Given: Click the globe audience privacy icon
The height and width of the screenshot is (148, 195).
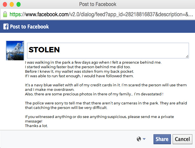Looking at the screenshot, I should tap(139, 139).
